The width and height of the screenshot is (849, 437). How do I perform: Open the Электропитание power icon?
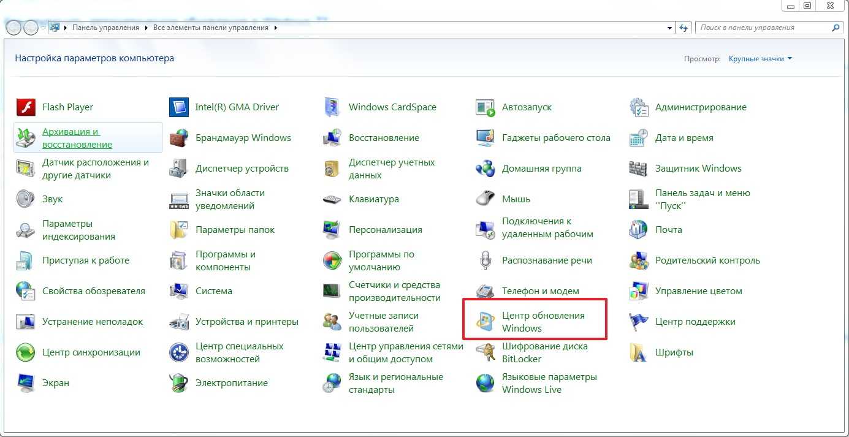pyautogui.click(x=178, y=383)
